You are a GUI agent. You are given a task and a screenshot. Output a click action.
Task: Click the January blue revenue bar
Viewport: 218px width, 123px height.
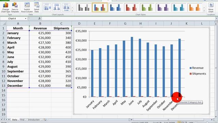[92, 73]
